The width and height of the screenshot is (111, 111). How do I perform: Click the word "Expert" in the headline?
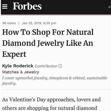pyautogui.click(x=14, y=54)
